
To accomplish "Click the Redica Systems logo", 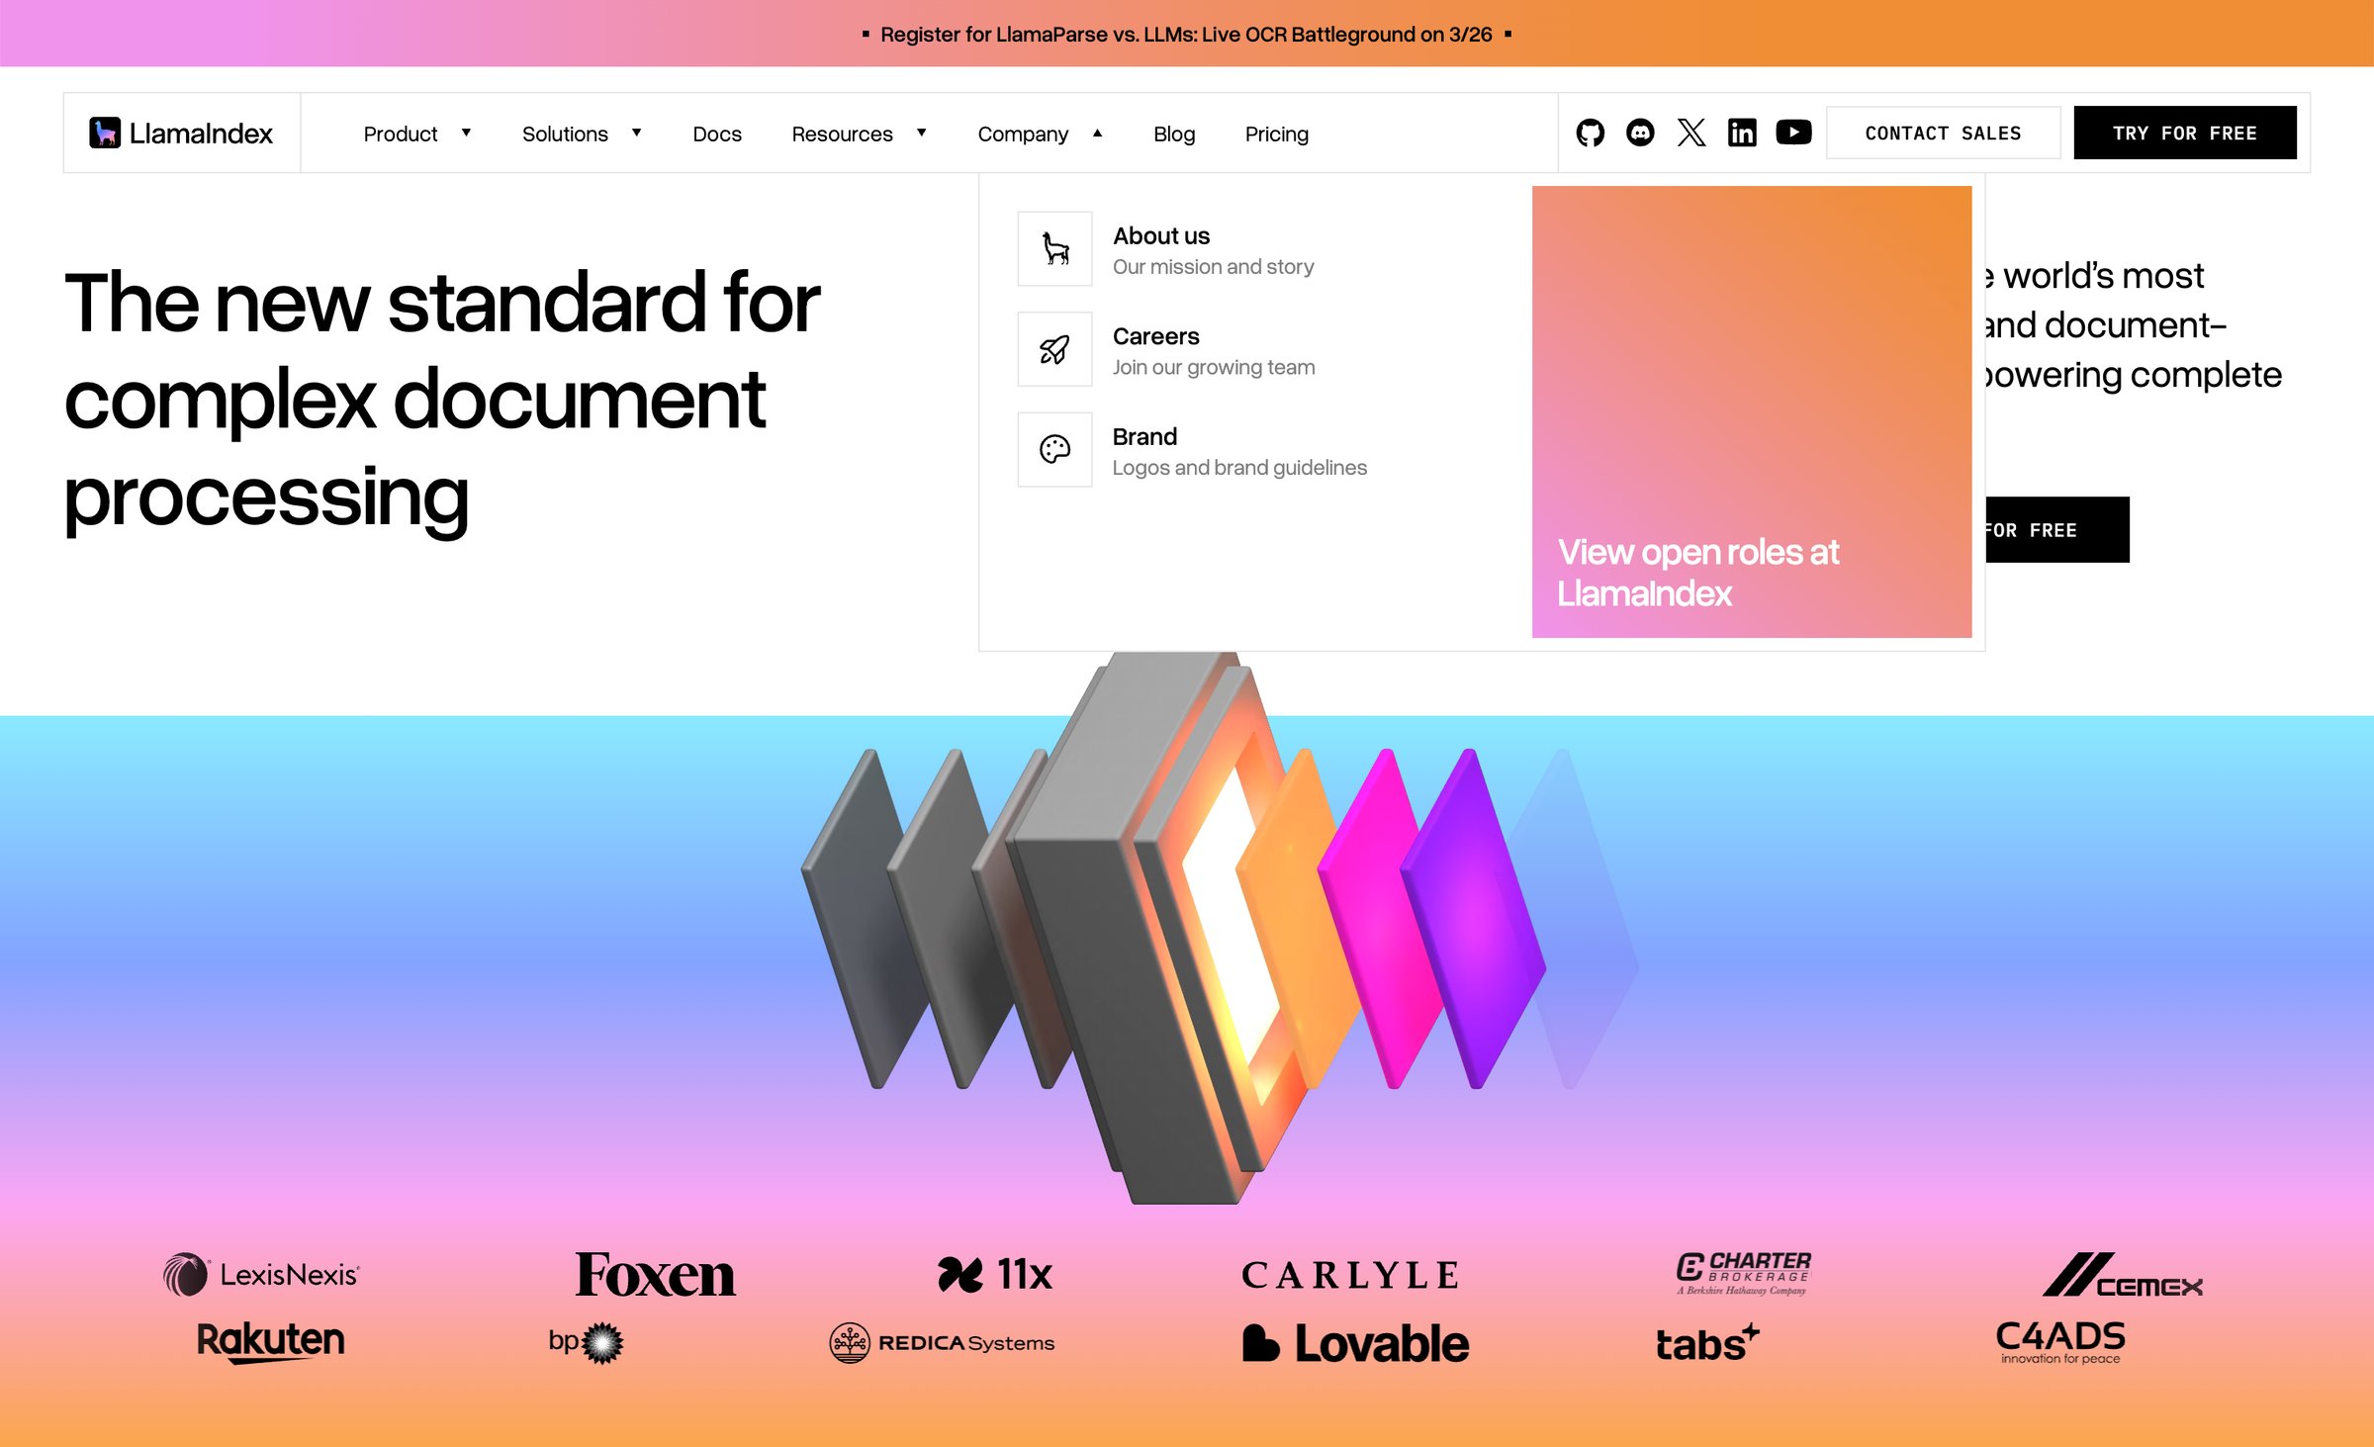I will click(942, 1342).
